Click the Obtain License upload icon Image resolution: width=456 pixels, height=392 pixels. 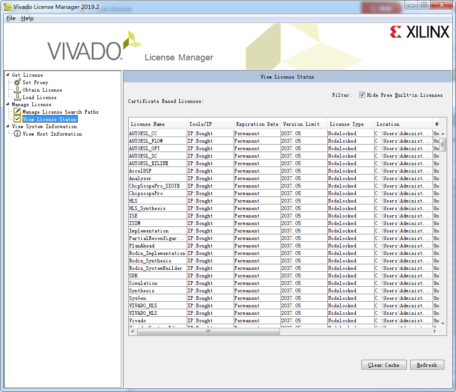[x=17, y=90]
